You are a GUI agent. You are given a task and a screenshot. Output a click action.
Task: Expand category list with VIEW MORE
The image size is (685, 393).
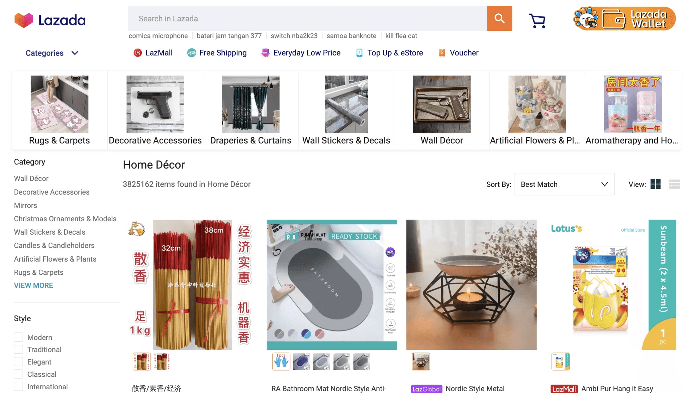(33, 285)
